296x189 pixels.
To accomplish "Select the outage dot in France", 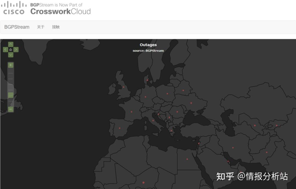I will click(132, 112).
